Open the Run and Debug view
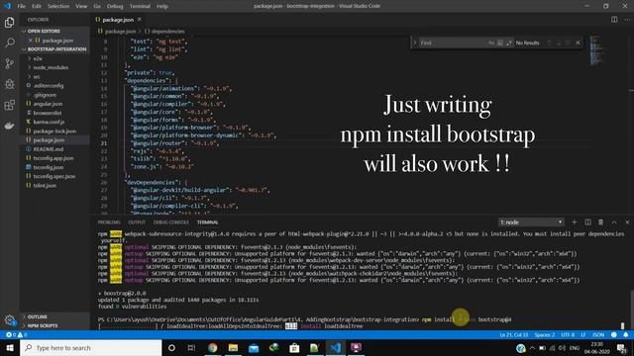 9,84
